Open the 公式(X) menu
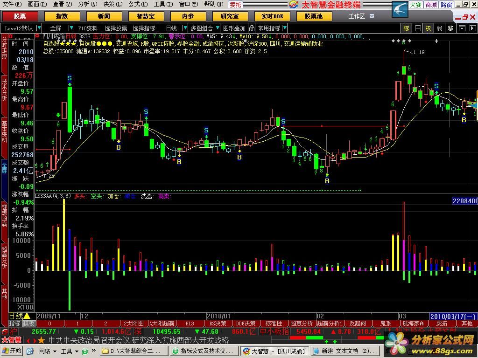Image resolution: width=478 pixels, height=358 pixels. pyautogui.click(x=135, y=4)
